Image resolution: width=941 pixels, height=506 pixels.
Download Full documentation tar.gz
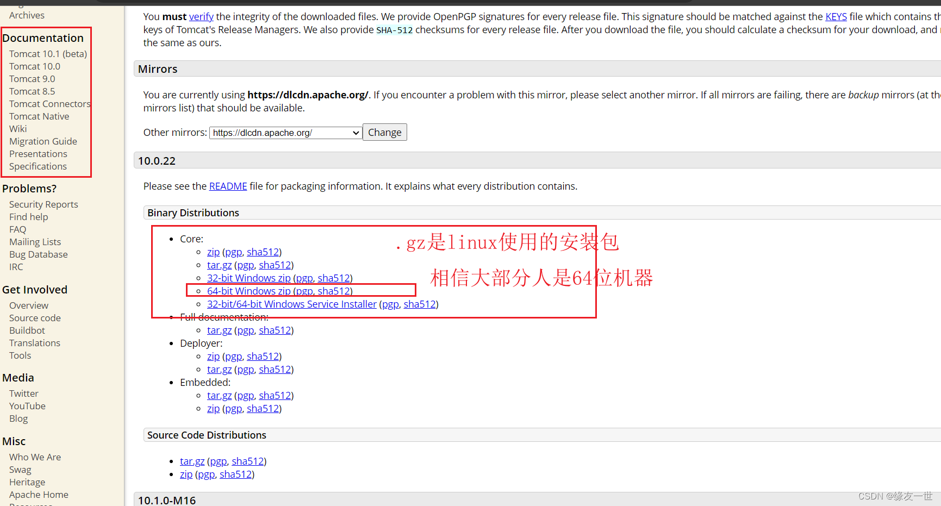tap(219, 330)
